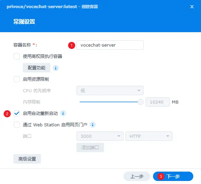Click the 内存限制 label
This screenshot has height=184, width=201.
pos(32,102)
